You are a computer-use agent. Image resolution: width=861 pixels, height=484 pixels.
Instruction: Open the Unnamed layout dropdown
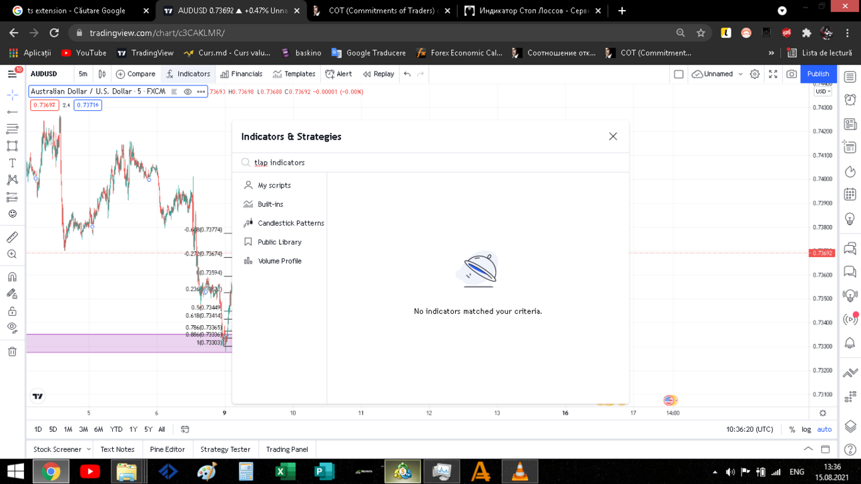tap(718, 74)
